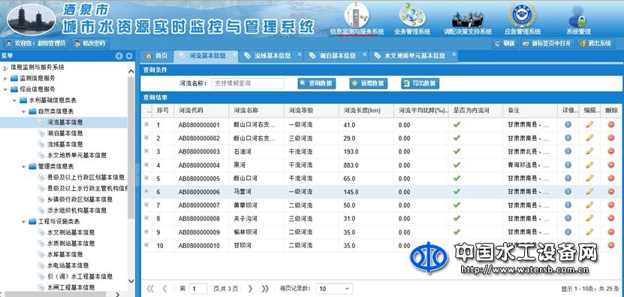
Task: Select 水文测站基本信息 tree item
Action: pos(71,232)
